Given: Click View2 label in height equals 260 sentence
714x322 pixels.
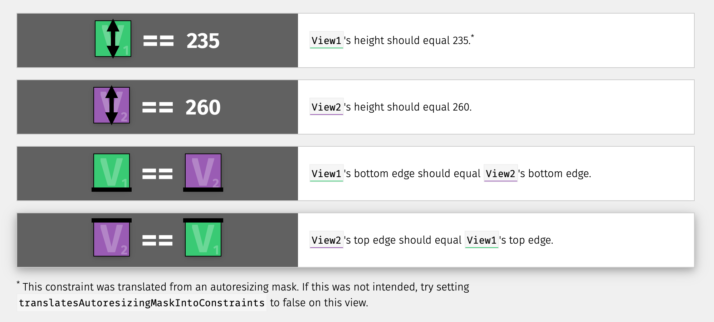Looking at the screenshot, I should click(327, 107).
